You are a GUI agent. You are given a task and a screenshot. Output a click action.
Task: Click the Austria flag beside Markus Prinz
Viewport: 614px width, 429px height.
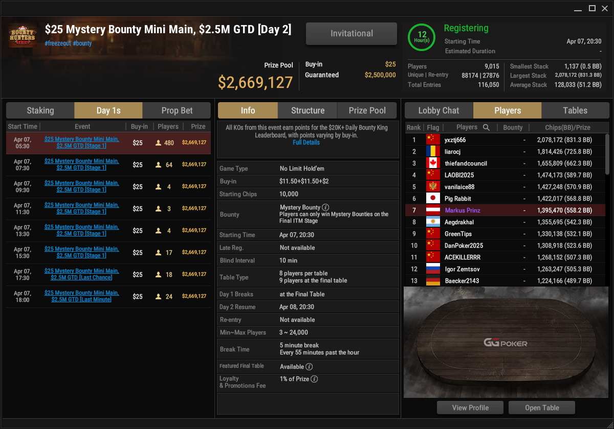click(x=433, y=210)
